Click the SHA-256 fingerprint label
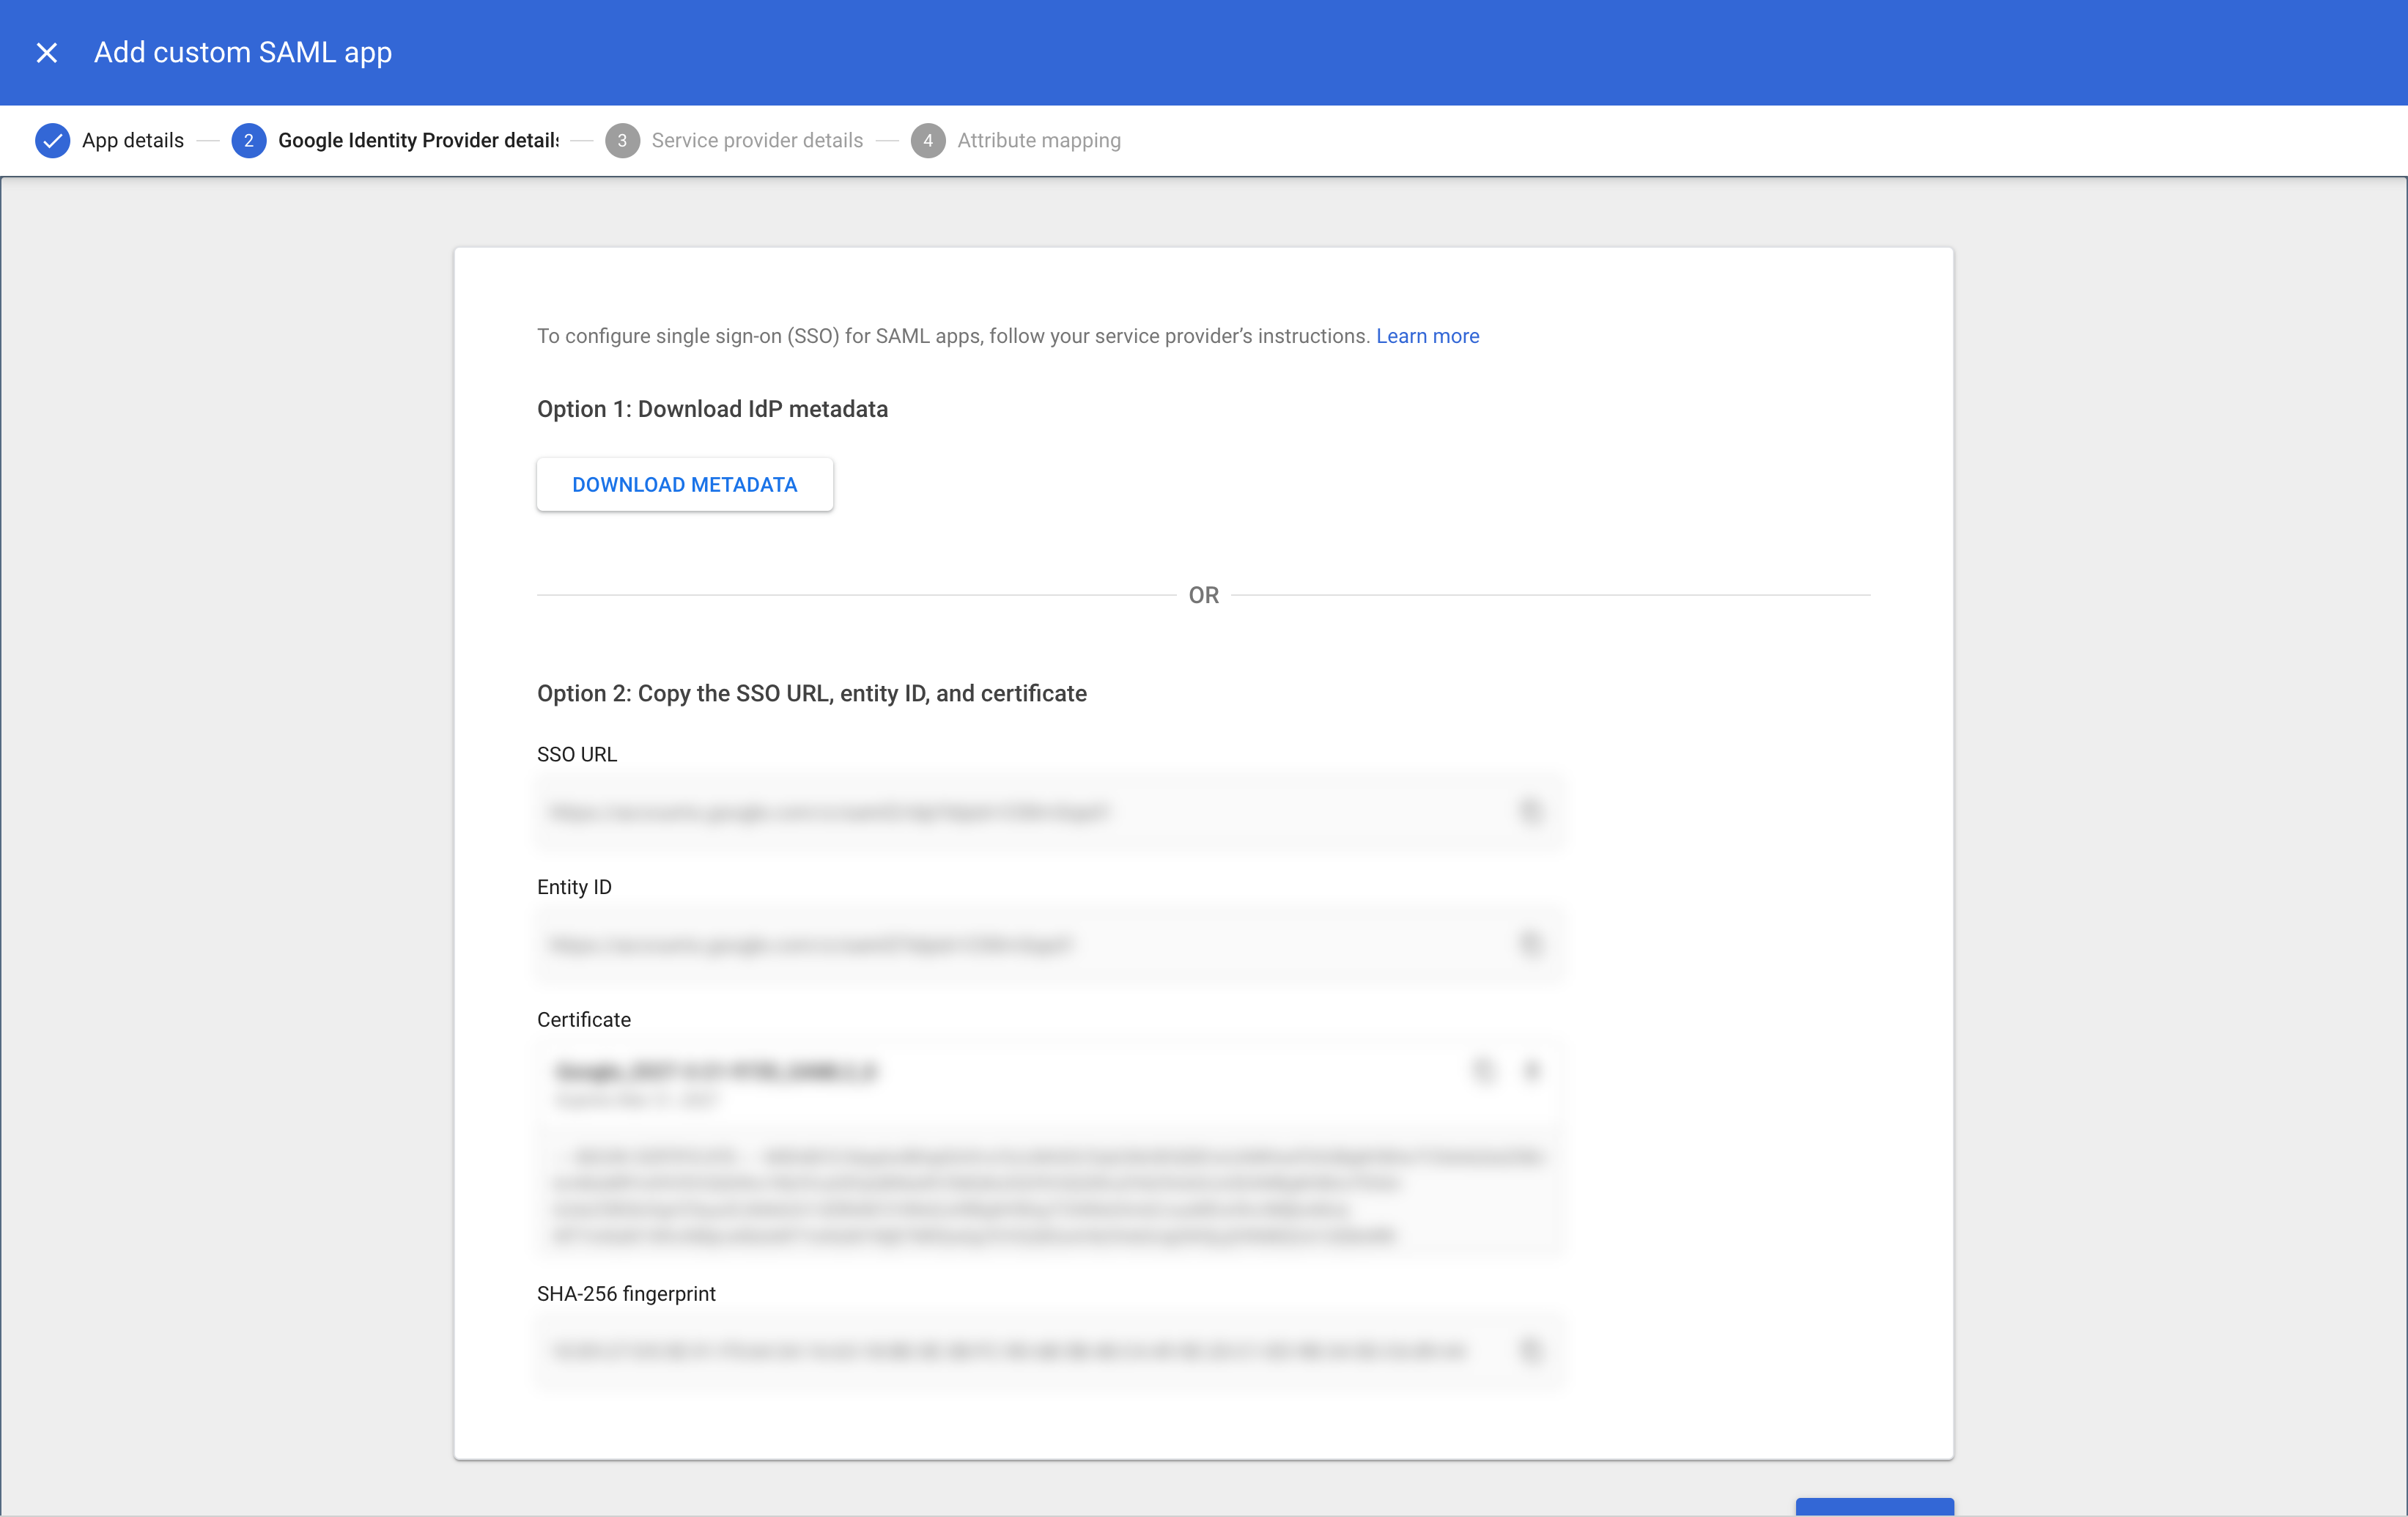 626,1293
